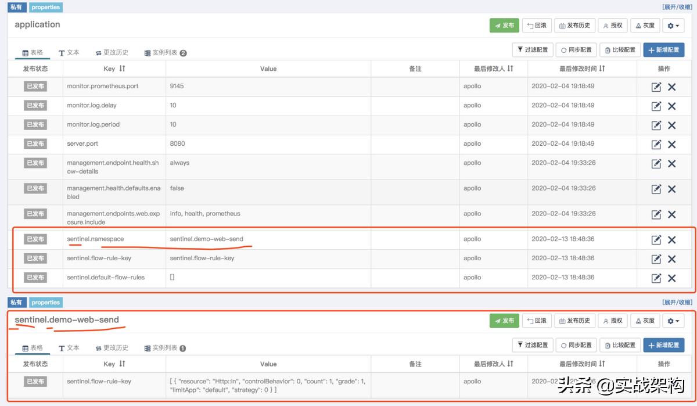Open gear dropdown for sentinel.demo-web-send namespace
The image size is (697, 406).
(x=673, y=321)
